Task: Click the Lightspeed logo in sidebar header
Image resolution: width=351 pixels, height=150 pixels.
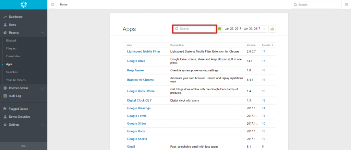Action: pyautogui.click(x=24, y=5)
